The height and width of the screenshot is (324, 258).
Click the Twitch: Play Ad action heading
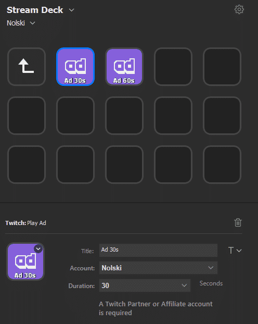(25, 223)
